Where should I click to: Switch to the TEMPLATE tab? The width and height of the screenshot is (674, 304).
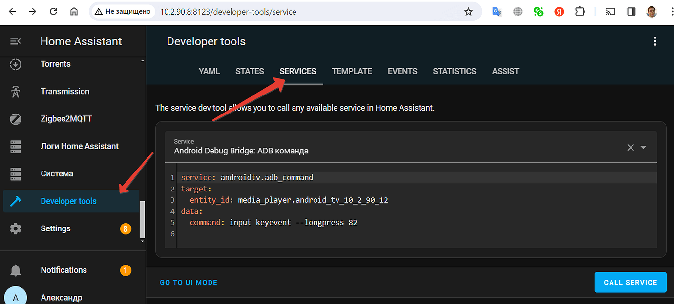coord(352,71)
